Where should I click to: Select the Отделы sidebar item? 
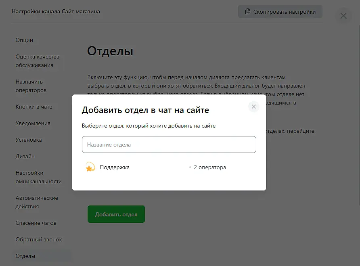tap(25, 256)
